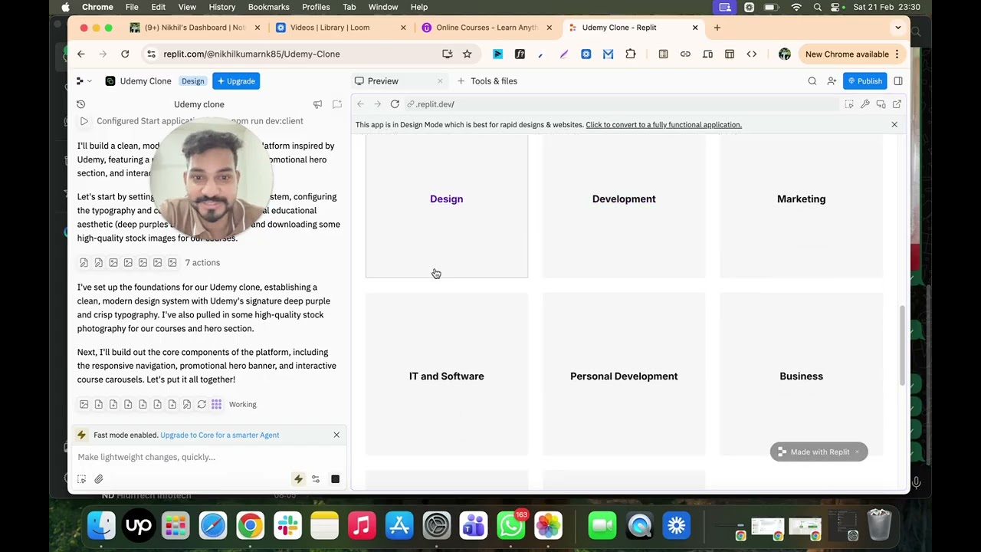
Task: Invite collaborators via person-plus icon
Action: click(x=832, y=81)
